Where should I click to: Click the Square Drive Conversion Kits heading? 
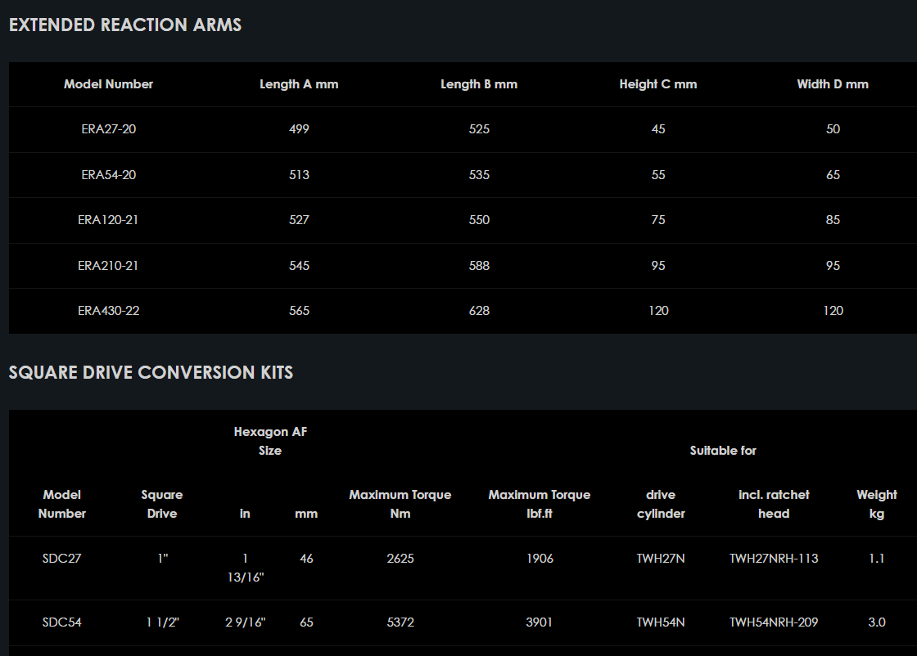(x=151, y=372)
